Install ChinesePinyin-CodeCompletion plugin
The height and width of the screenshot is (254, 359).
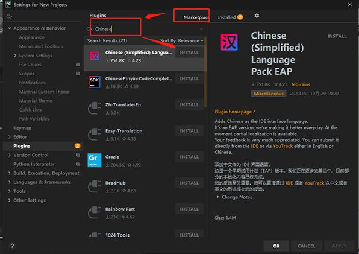tap(189, 78)
